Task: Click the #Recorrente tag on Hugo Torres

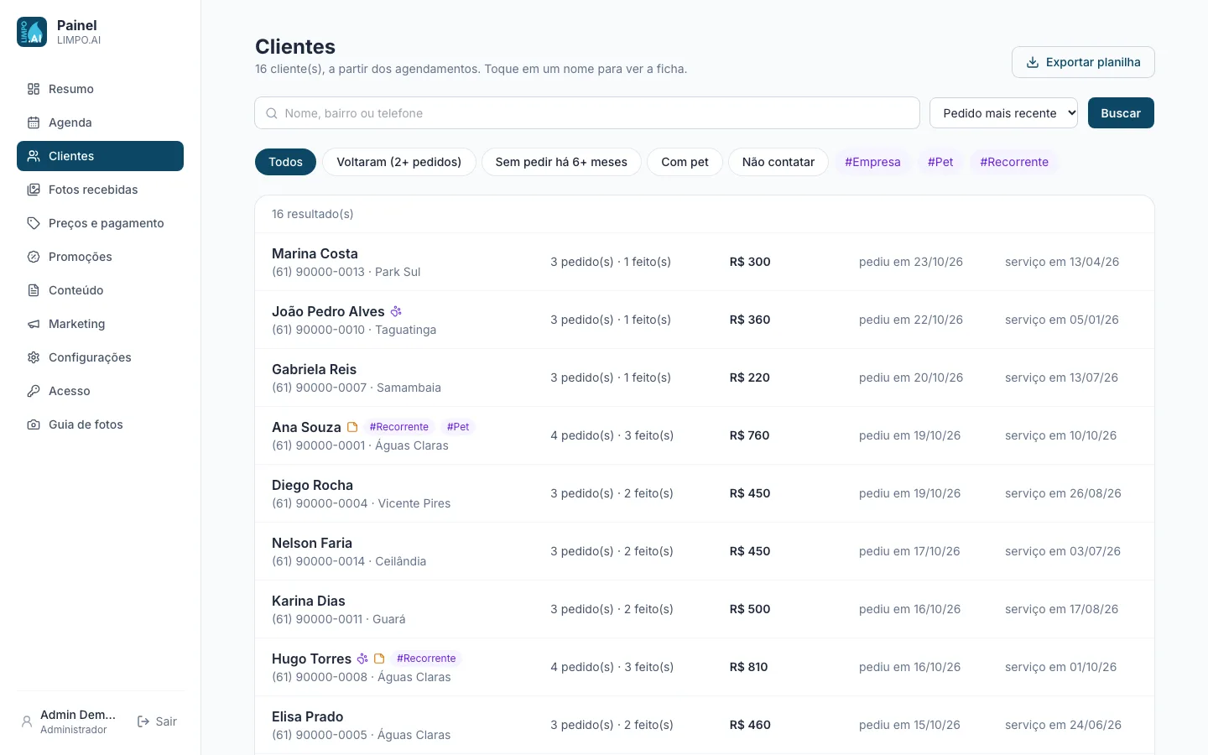Action: [426, 659]
